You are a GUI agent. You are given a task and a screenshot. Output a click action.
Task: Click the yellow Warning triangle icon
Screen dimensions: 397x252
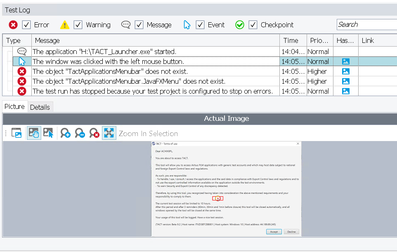(65, 25)
